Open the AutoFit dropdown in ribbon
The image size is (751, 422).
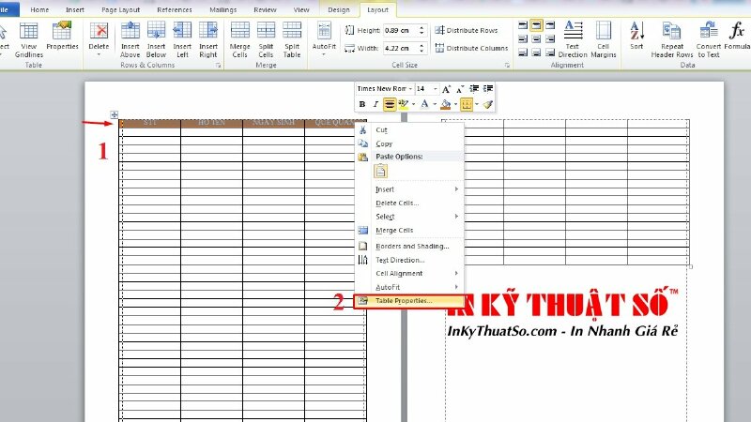[x=324, y=40]
